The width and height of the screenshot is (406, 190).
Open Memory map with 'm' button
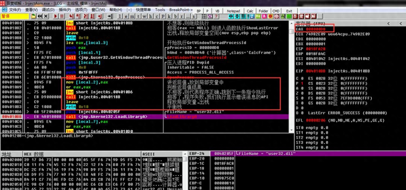click(x=132, y=16)
